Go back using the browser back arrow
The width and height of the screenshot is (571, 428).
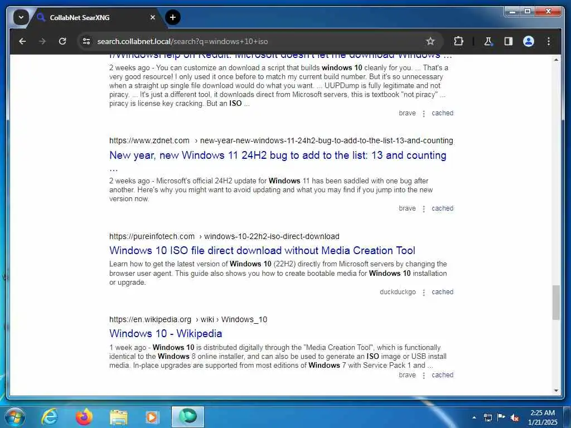22,41
